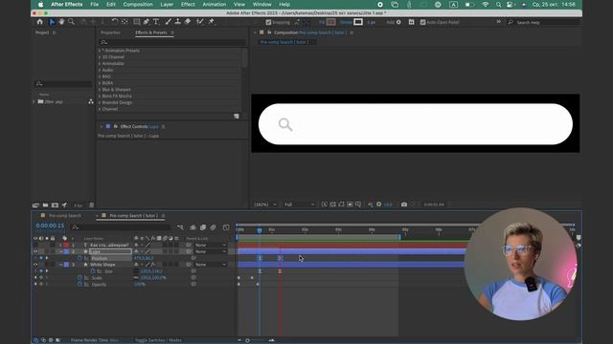
Task: Switch to the Properties tab
Action: coord(110,32)
